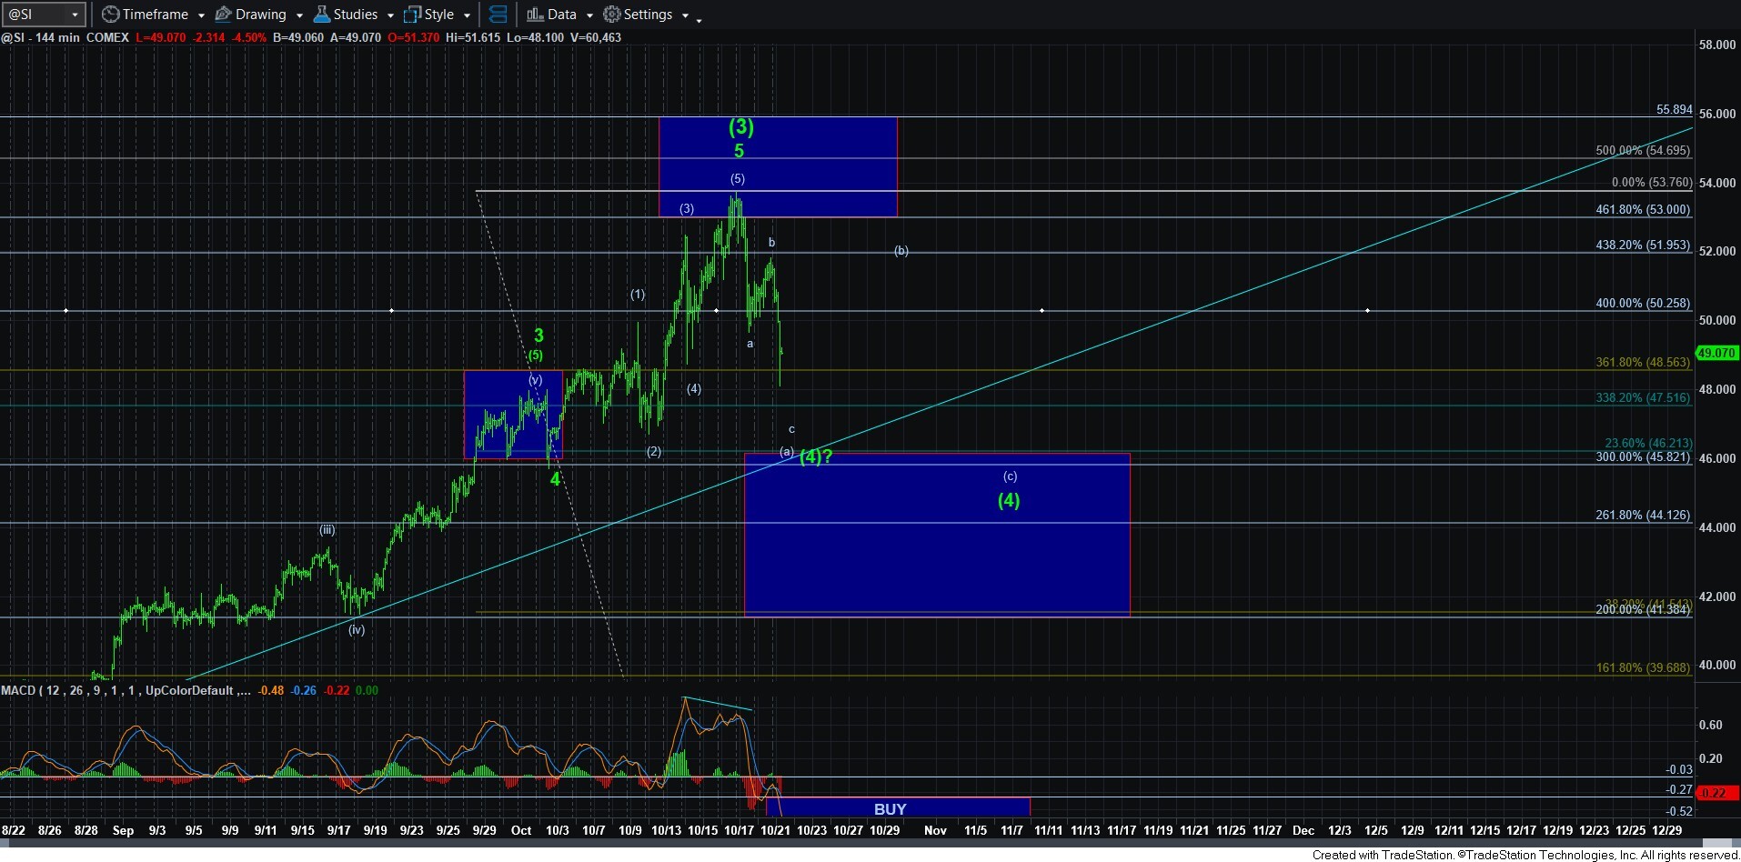Click the blue stacked bars toolbar icon
Screen dimensions: 1741x862
498,15
